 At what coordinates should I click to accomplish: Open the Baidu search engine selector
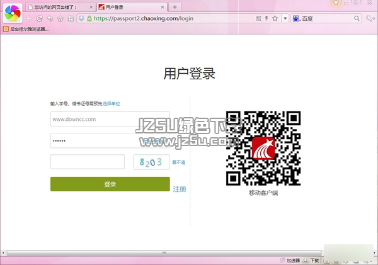(x=296, y=18)
